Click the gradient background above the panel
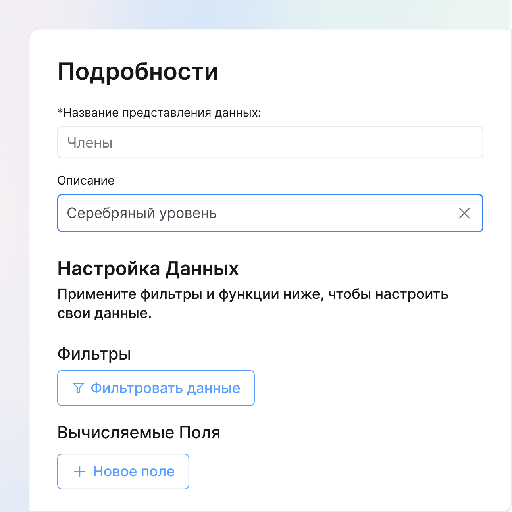 [254, 14]
